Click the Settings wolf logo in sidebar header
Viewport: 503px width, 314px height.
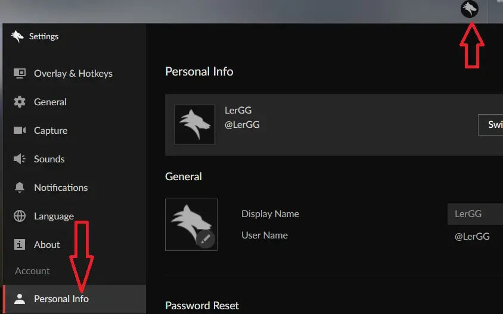17,36
